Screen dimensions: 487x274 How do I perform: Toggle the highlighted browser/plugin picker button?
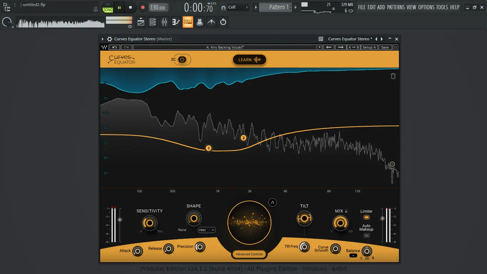coord(188,22)
